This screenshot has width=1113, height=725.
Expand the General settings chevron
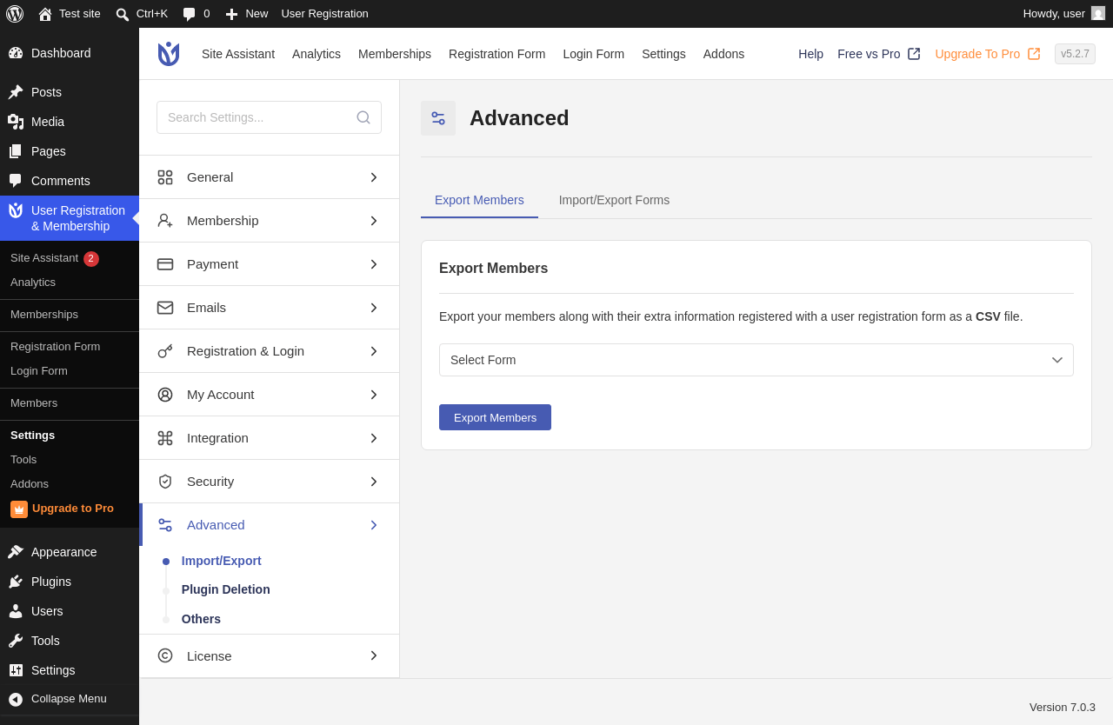point(374,177)
